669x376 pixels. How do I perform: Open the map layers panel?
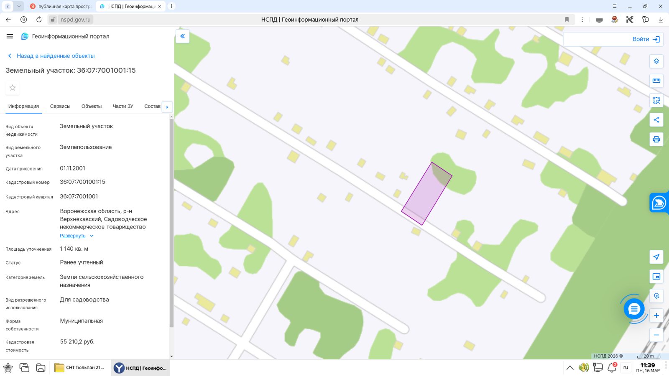[656, 61]
